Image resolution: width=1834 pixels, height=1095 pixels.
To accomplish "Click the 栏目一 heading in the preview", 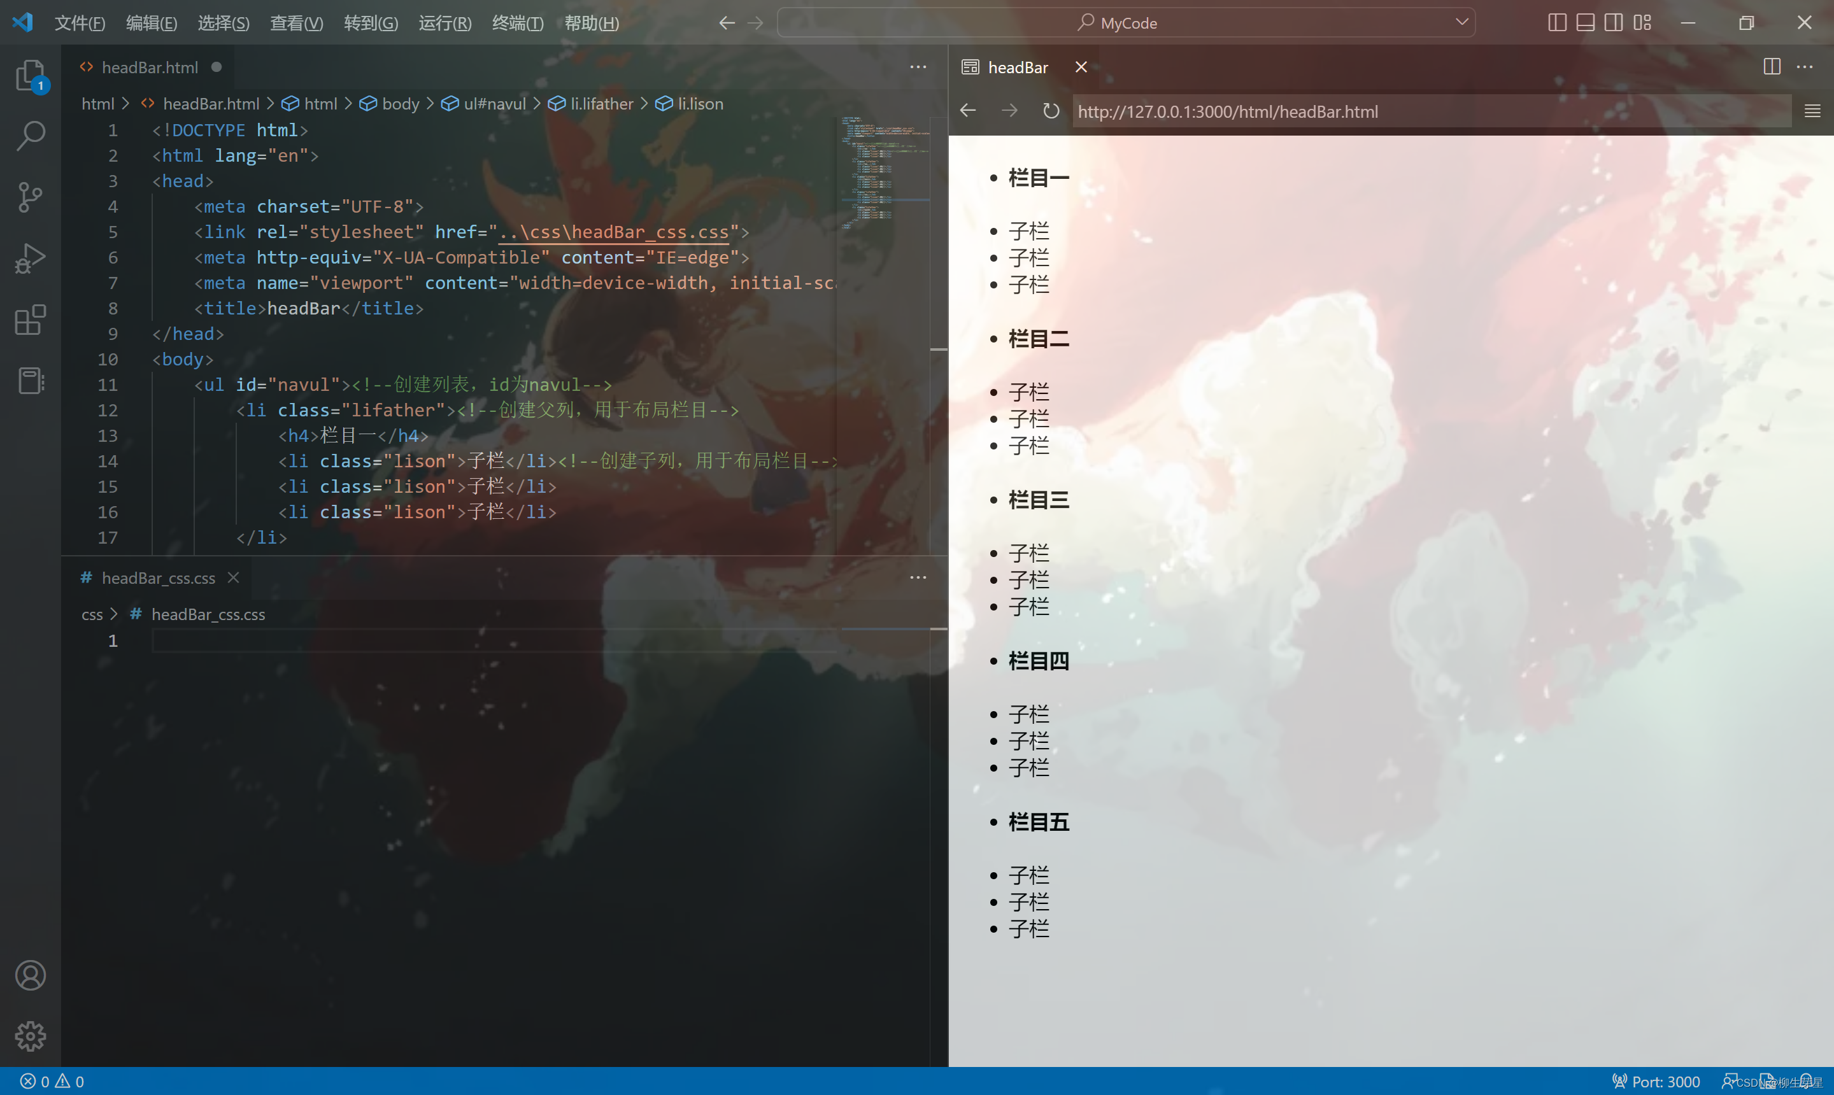I will [x=1039, y=178].
